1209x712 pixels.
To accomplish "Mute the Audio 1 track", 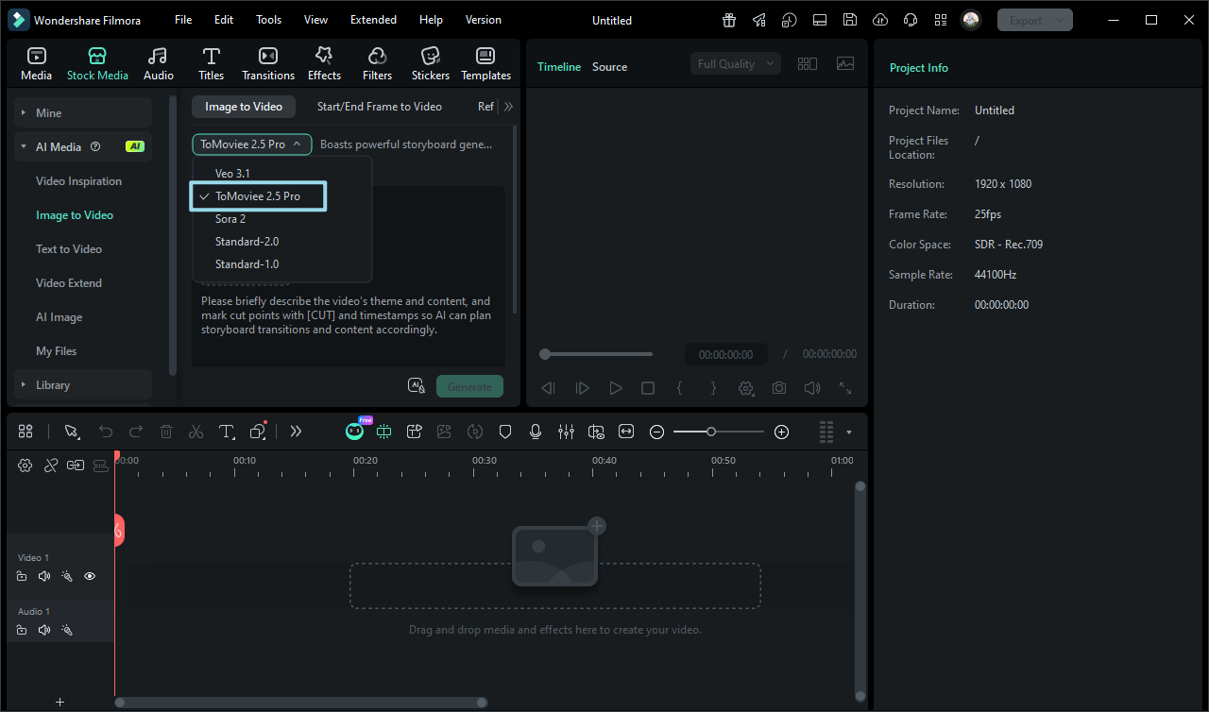I will click(x=44, y=630).
